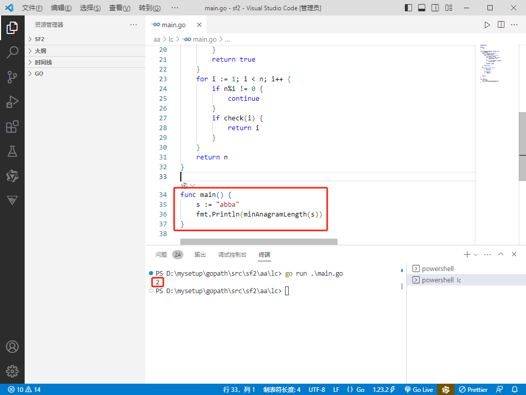The height and width of the screenshot is (395, 526).
Task: Open the Manage gear icon
Action: point(12,371)
